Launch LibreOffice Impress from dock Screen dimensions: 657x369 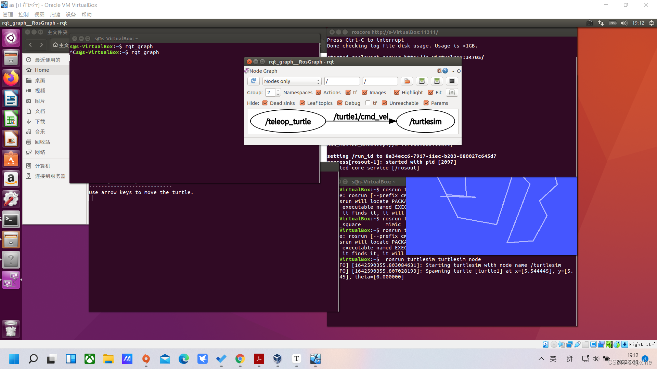pos(11,139)
